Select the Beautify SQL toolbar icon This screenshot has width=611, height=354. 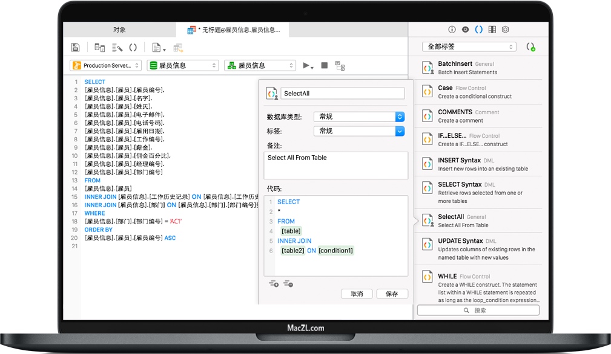(119, 47)
